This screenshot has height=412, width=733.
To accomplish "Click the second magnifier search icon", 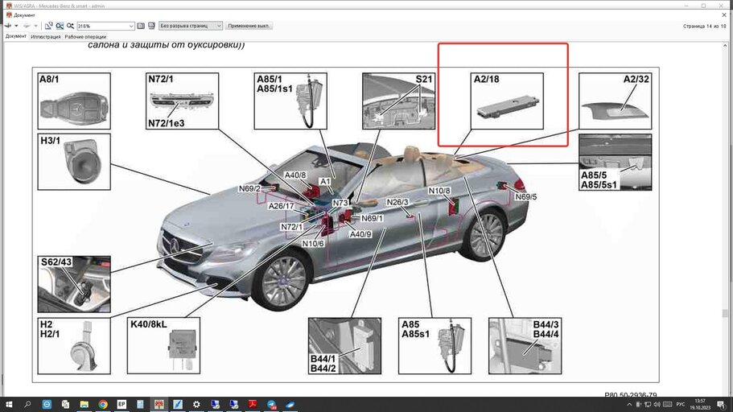I will 71,26.
